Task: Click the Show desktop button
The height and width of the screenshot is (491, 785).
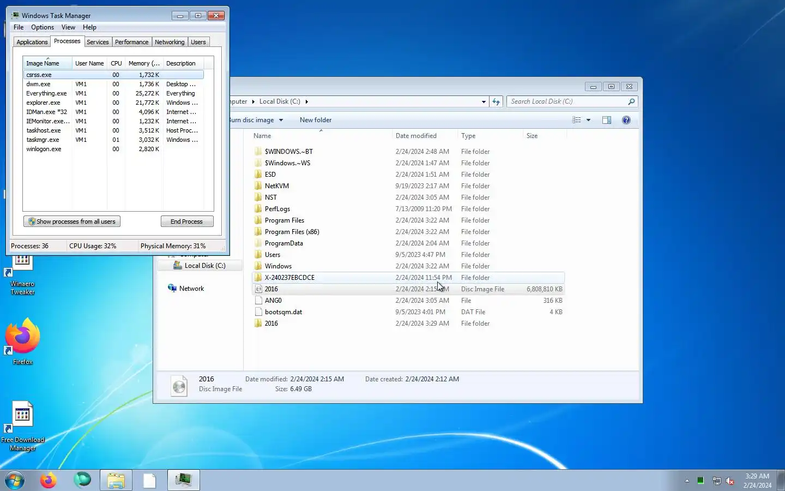Action: click(x=781, y=480)
